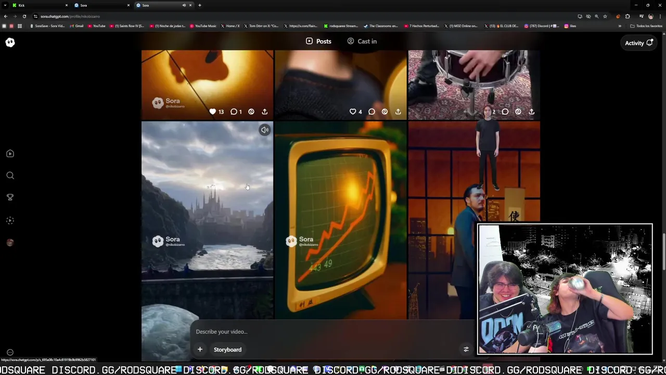Open the Activity notifications button
The height and width of the screenshot is (375, 666).
tap(638, 43)
